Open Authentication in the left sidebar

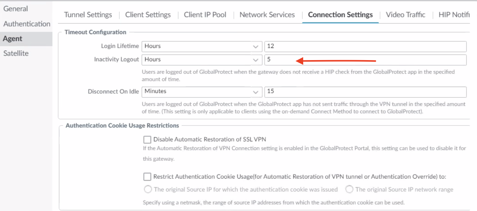pos(27,24)
